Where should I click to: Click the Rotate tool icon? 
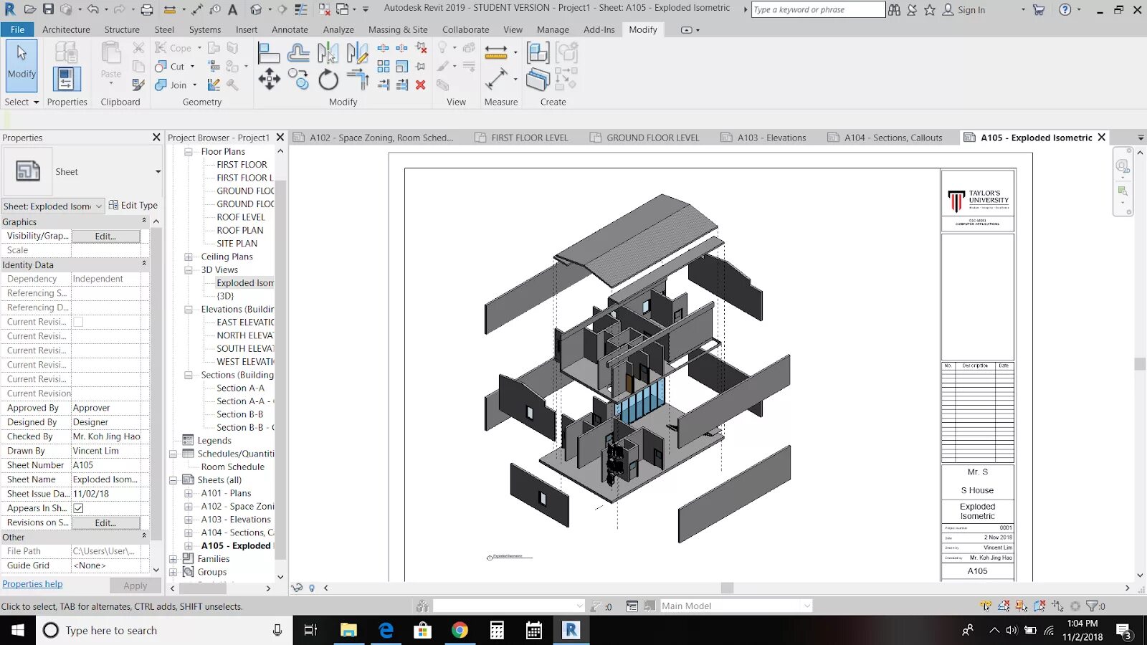[328, 80]
